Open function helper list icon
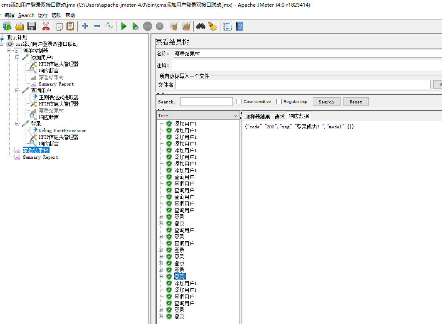The image size is (442, 324). pos(227,26)
